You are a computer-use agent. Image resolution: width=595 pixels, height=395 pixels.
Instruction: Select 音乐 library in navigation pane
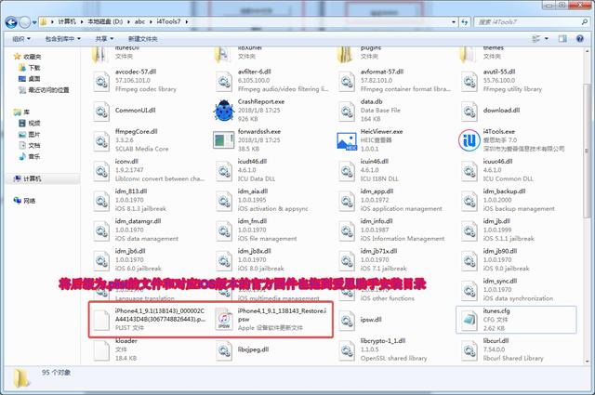point(34,156)
